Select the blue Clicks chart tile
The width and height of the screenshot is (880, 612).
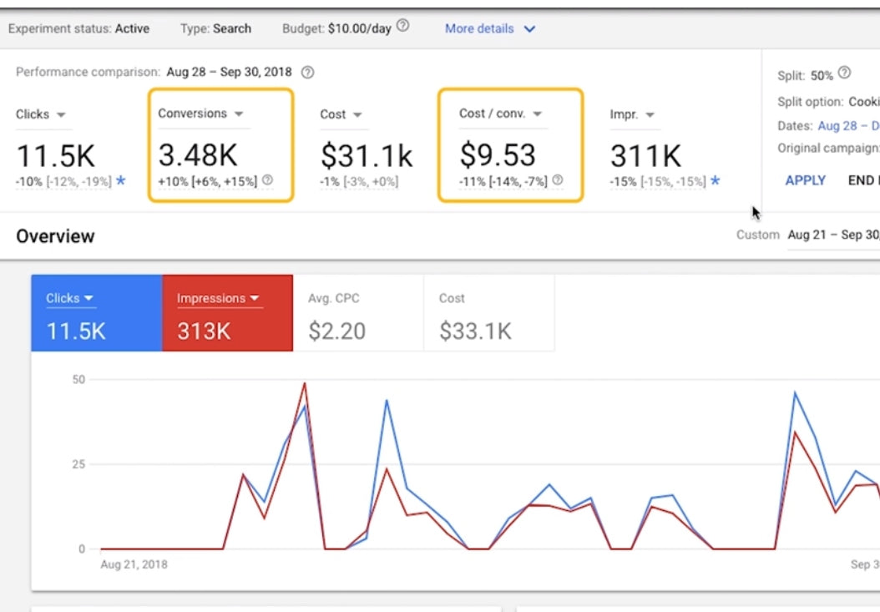coord(97,313)
